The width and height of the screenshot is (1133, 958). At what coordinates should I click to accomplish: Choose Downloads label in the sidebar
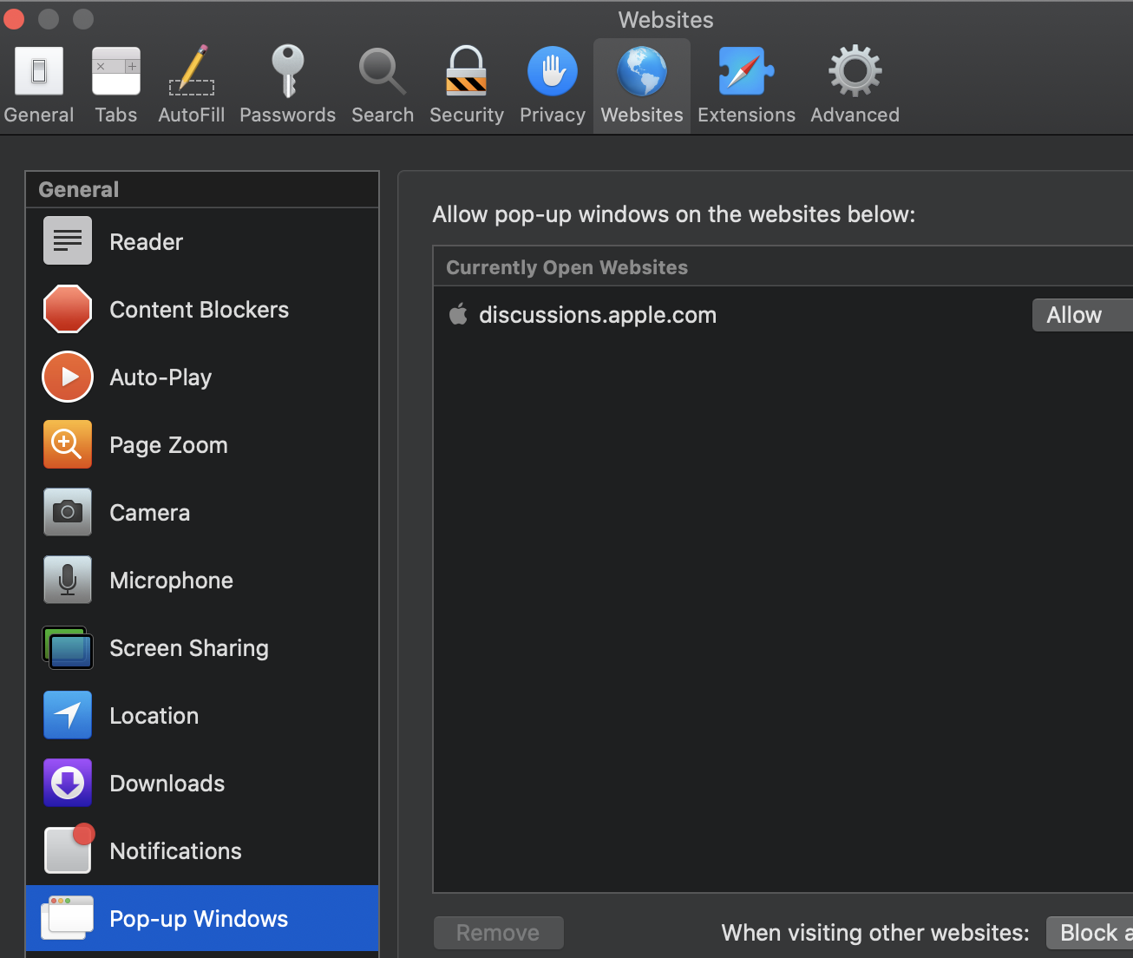point(167,784)
